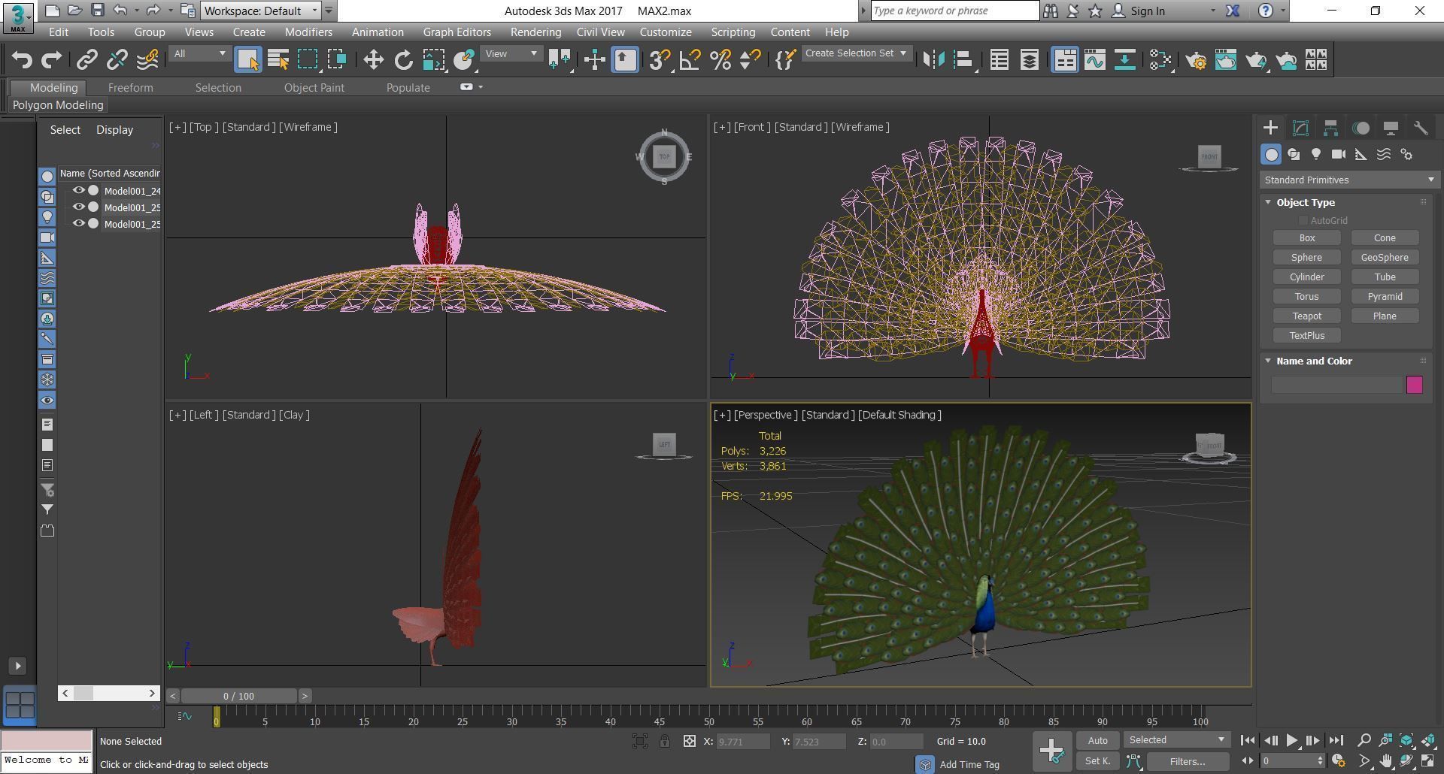Screen dimensions: 1444x774
Task: Enable the AutoGrid checkbox
Action: (x=1303, y=220)
